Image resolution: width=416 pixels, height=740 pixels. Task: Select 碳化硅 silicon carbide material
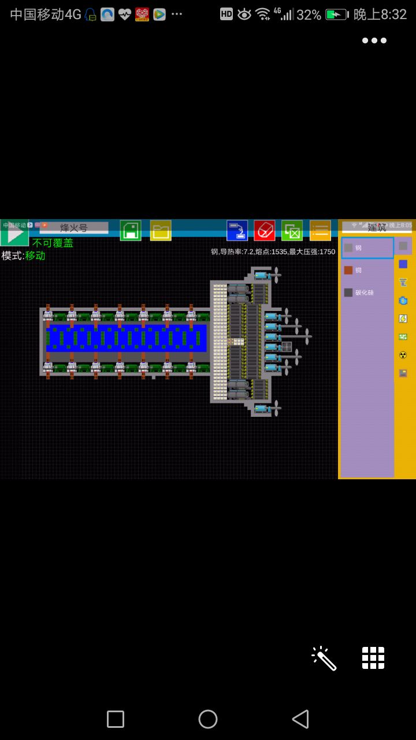(x=367, y=293)
